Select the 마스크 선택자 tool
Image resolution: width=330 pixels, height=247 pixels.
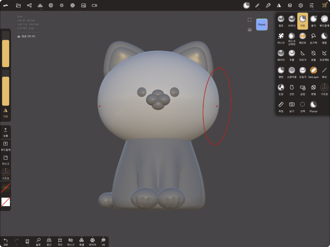click(292, 39)
